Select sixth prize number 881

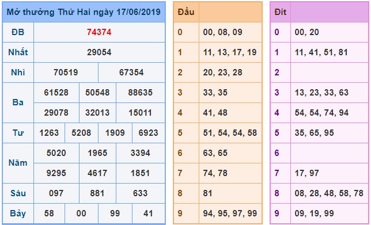(97, 193)
